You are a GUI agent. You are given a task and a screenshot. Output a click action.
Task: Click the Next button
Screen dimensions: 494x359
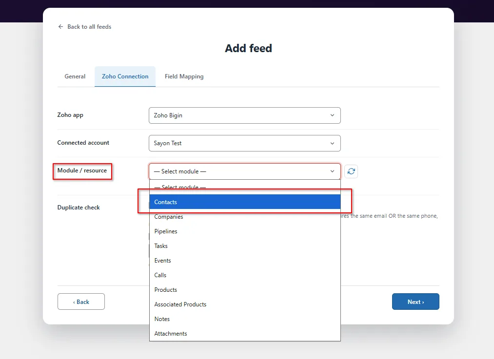point(415,302)
